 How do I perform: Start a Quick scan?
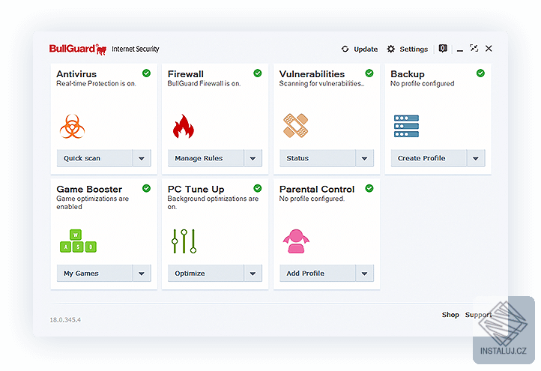tap(94, 158)
